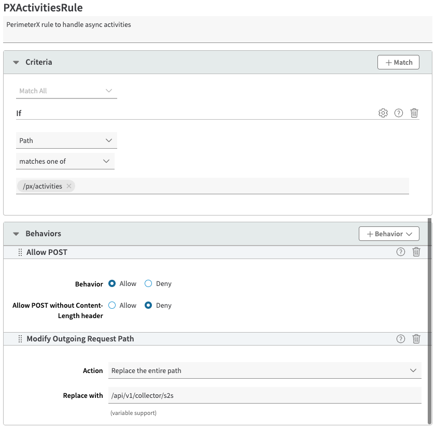This screenshot has width=435, height=430.
Task: Open help for Allow POST behavior
Action: coord(400,252)
